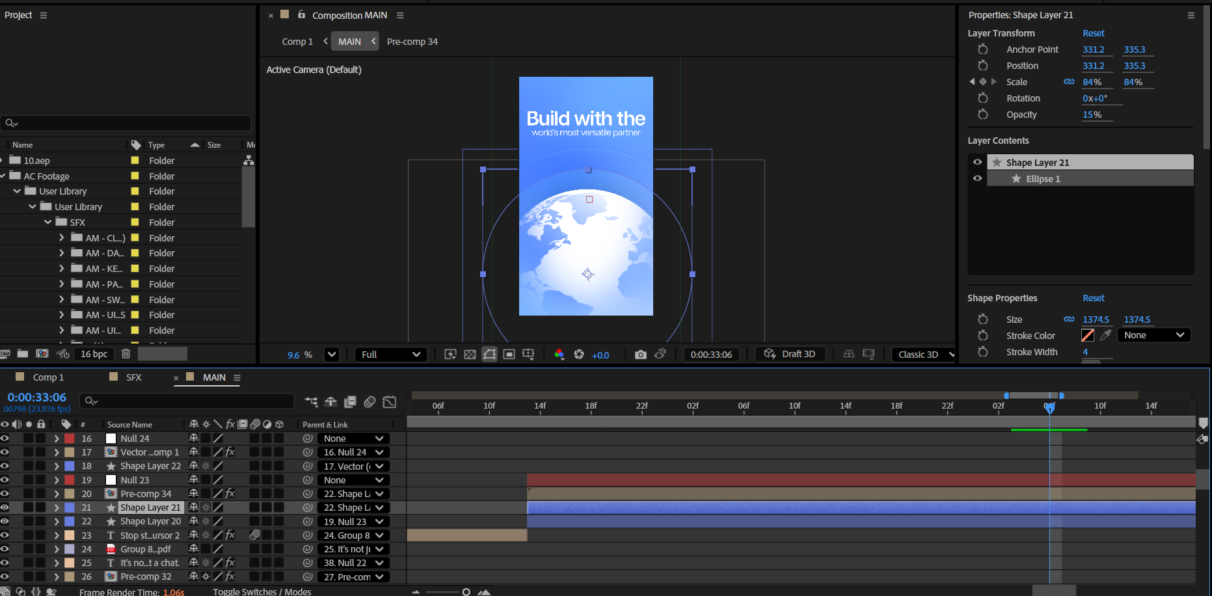Viewport: 1212px width, 596px height.
Task: Open the Stroke Color None dropdown
Action: click(1153, 335)
